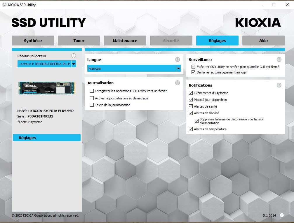The width and height of the screenshot is (294, 223).
Task: Click the help icon beside Surveillance
Action: [279, 59]
